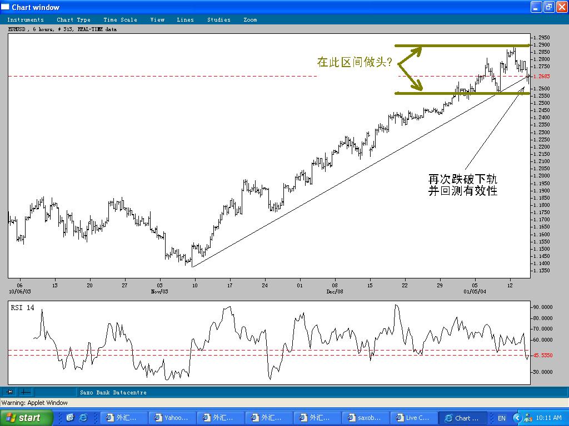Image resolution: width=569 pixels, height=426 pixels.
Task: Click the EURUSD 6 hours chart header text
Action: coord(62,29)
